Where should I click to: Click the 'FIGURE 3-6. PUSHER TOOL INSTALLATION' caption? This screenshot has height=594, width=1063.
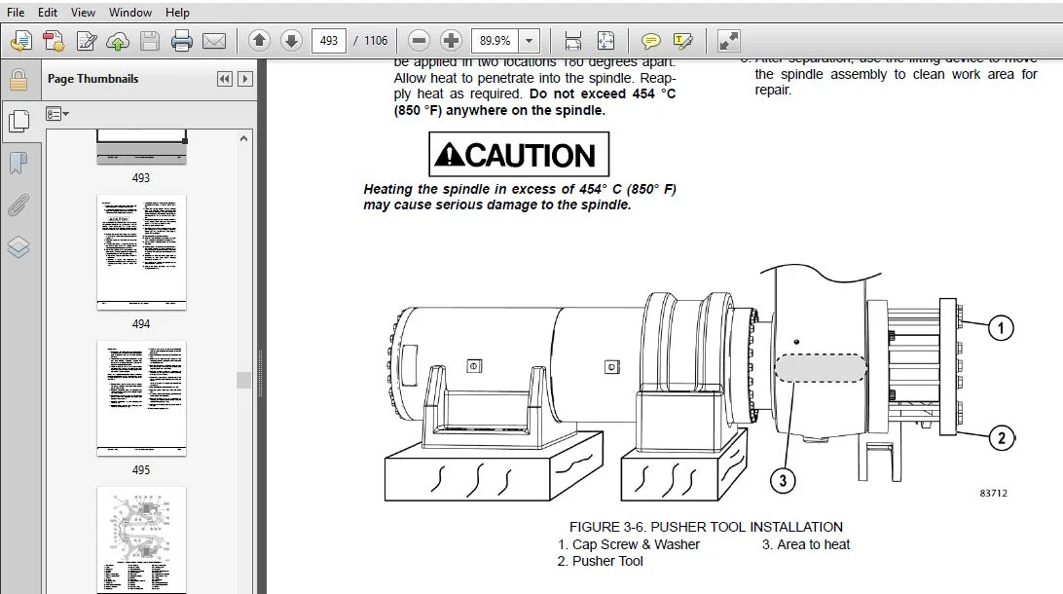coord(706,527)
